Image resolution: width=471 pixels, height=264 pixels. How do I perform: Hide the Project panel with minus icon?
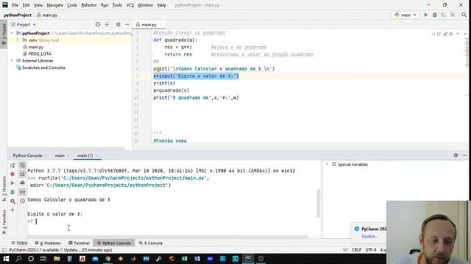pos(127,24)
